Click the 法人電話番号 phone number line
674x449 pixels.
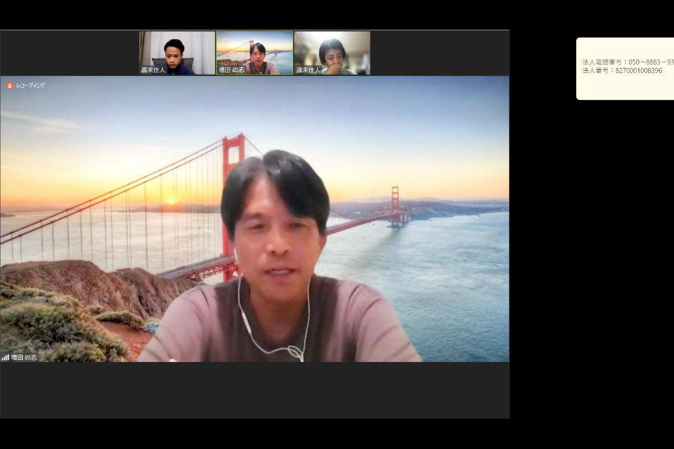point(627,62)
